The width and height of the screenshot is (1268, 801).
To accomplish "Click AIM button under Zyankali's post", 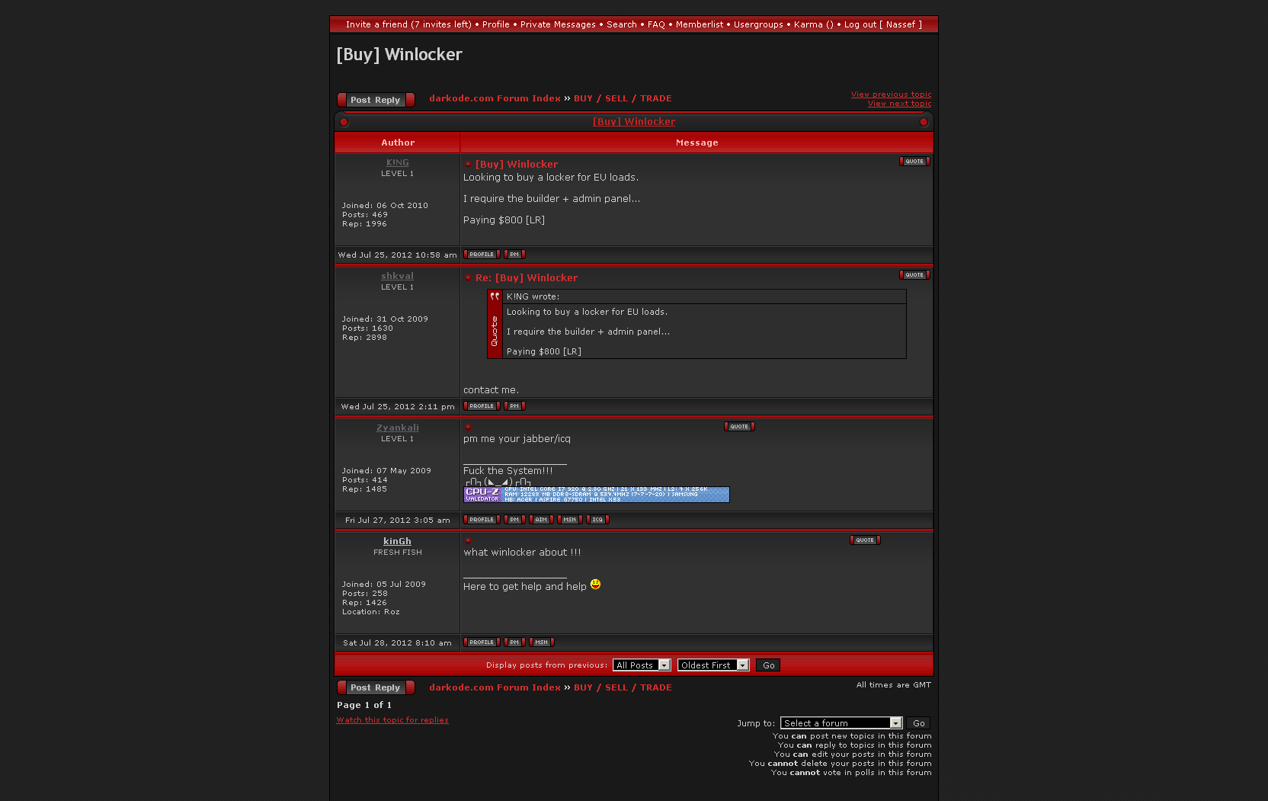I will (x=541, y=520).
